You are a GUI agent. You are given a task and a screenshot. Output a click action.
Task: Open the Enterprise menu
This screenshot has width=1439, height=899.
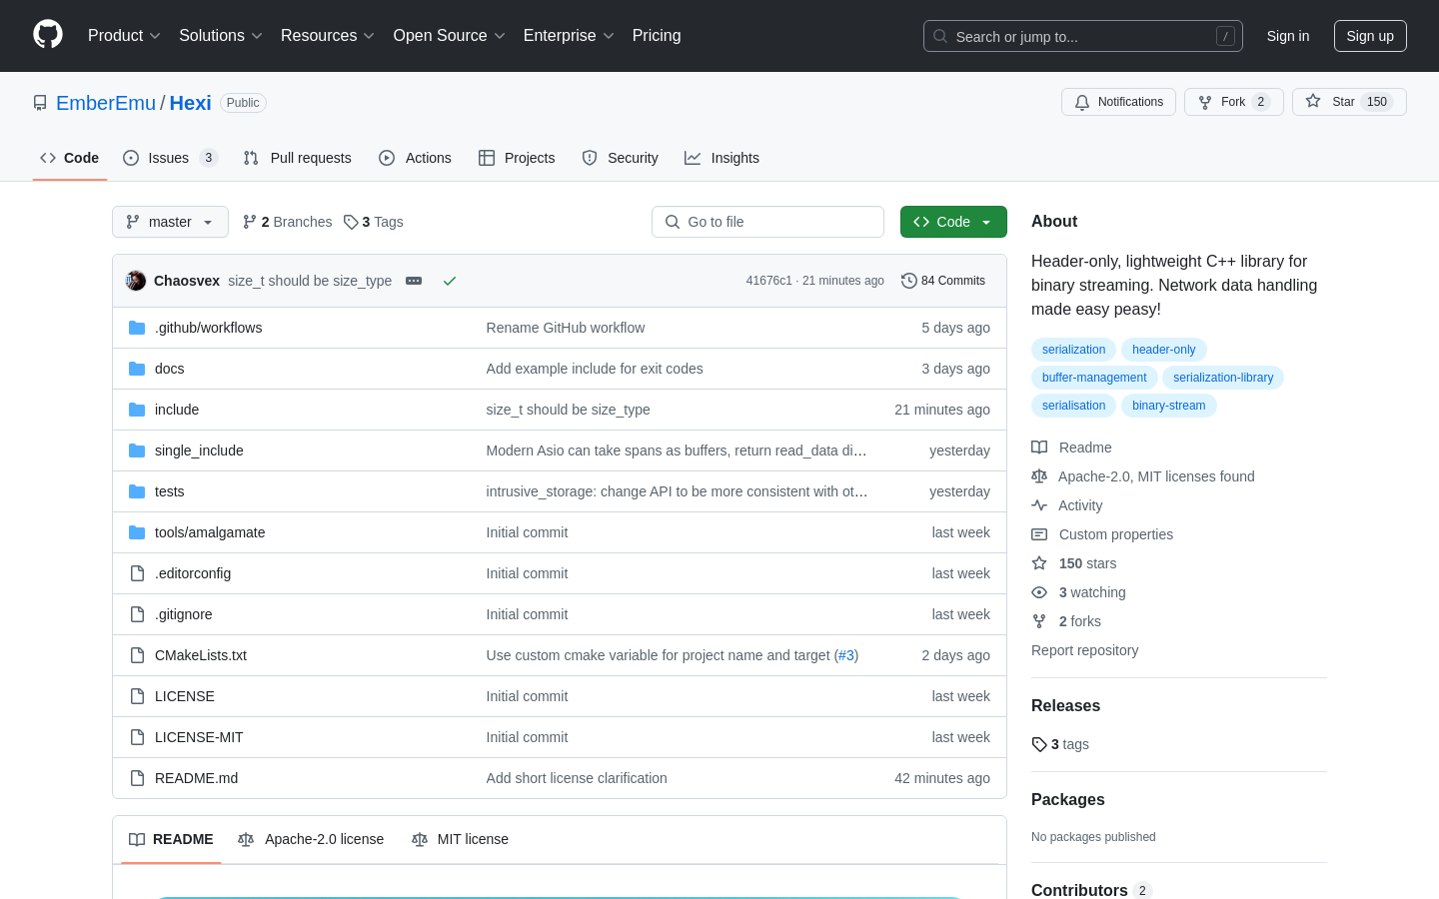(x=569, y=36)
